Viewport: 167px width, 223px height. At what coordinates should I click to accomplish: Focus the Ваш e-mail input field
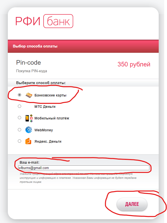point(83,168)
